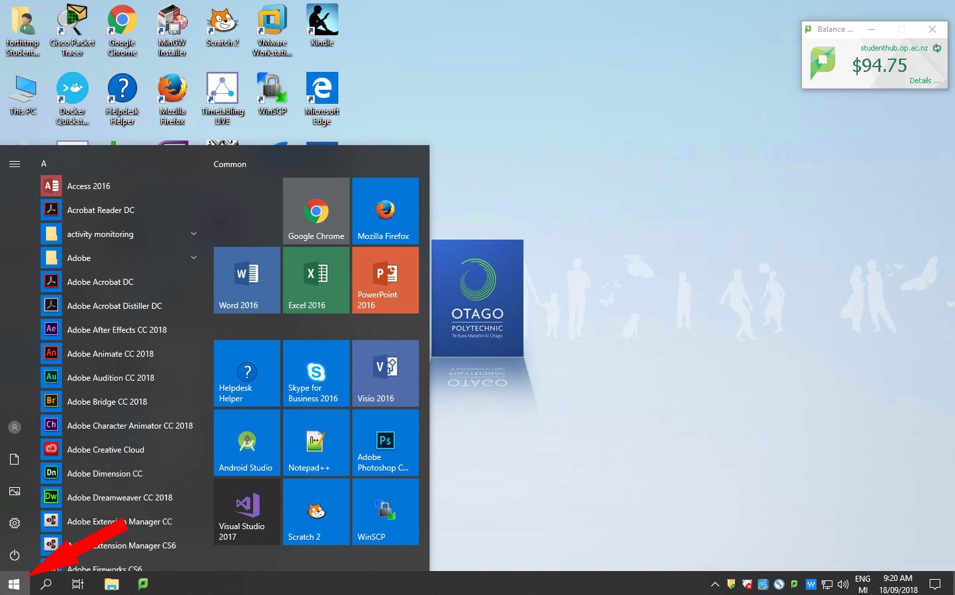Open the Google Chrome tile in Start menu
Screen dimensions: 955x595
point(316,211)
